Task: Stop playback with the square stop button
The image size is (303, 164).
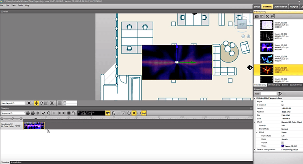Action: click(69, 113)
